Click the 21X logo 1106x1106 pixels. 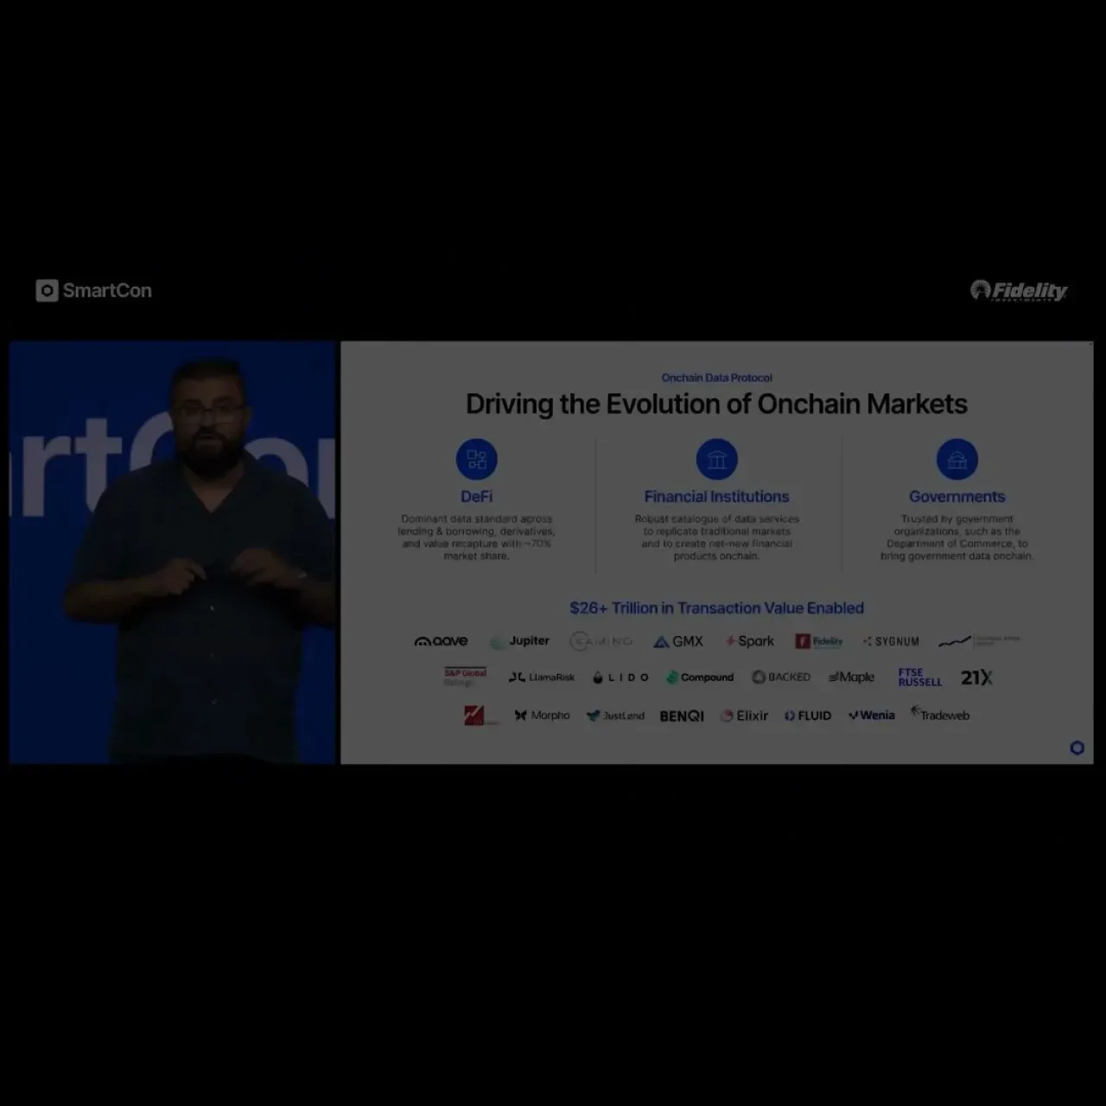(x=976, y=677)
